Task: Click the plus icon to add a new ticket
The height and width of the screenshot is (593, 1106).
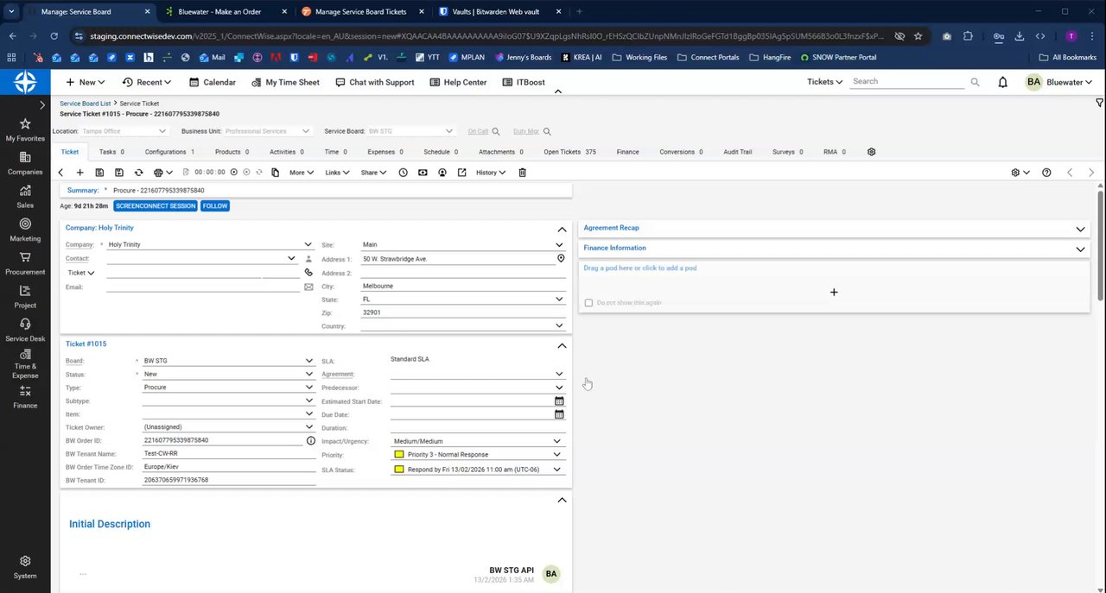Action: point(79,173)
